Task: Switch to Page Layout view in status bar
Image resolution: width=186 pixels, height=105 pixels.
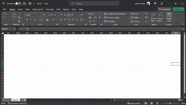Action: pos(152,103)
